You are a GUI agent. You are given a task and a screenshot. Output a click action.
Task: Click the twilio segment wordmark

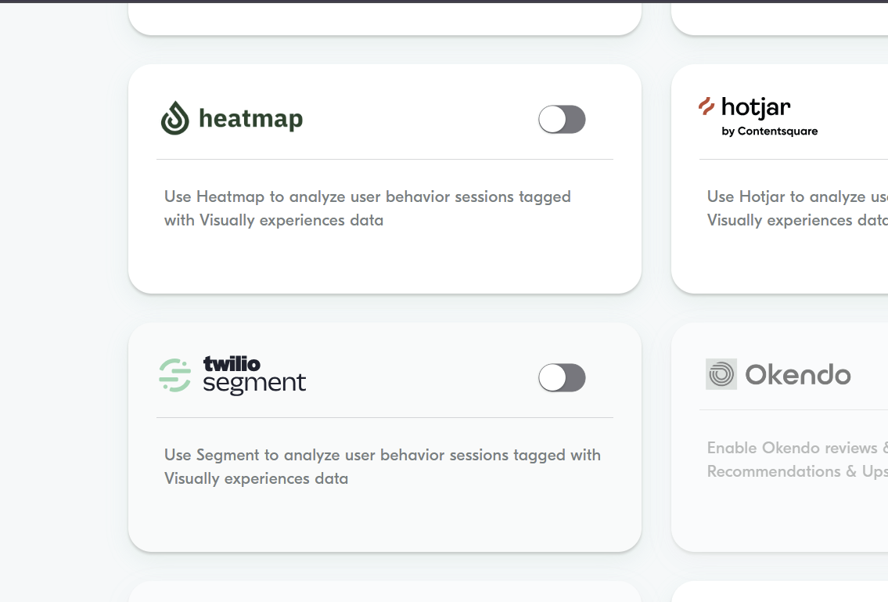tap(253, 376)
